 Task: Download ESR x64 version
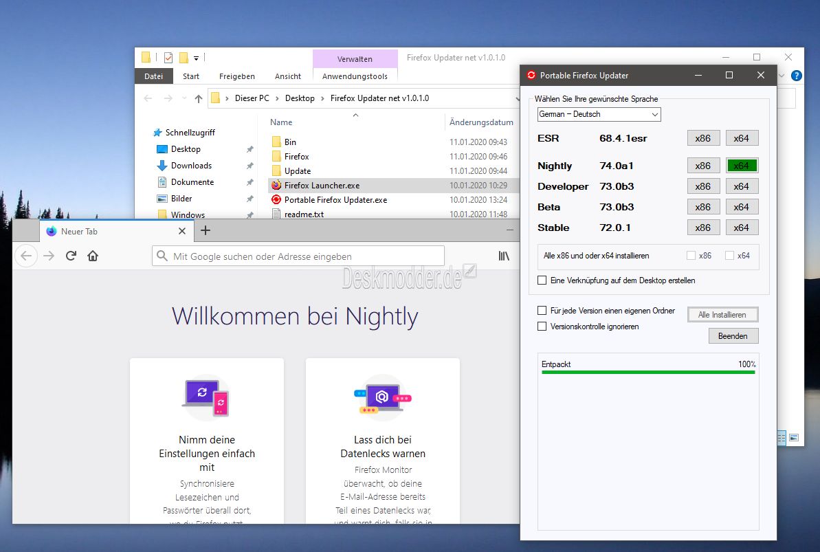742,139
